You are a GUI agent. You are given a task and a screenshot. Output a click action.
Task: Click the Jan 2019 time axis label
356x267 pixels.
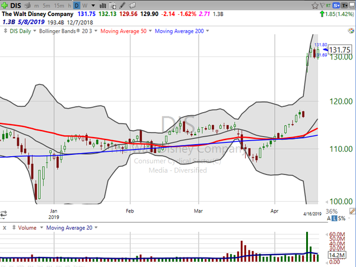[53, 214]
